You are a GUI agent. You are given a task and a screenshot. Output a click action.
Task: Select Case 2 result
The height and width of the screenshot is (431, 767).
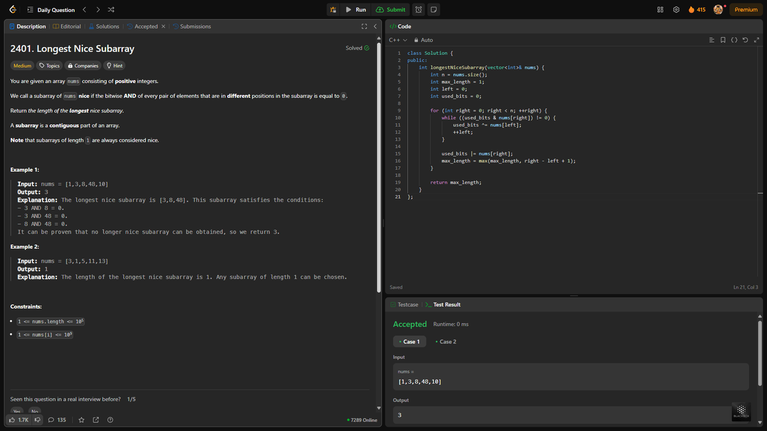[445, 342]
